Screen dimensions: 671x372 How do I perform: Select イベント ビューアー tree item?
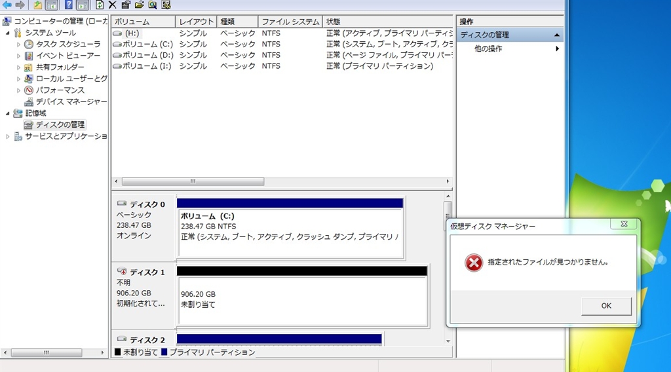point(68,56)
